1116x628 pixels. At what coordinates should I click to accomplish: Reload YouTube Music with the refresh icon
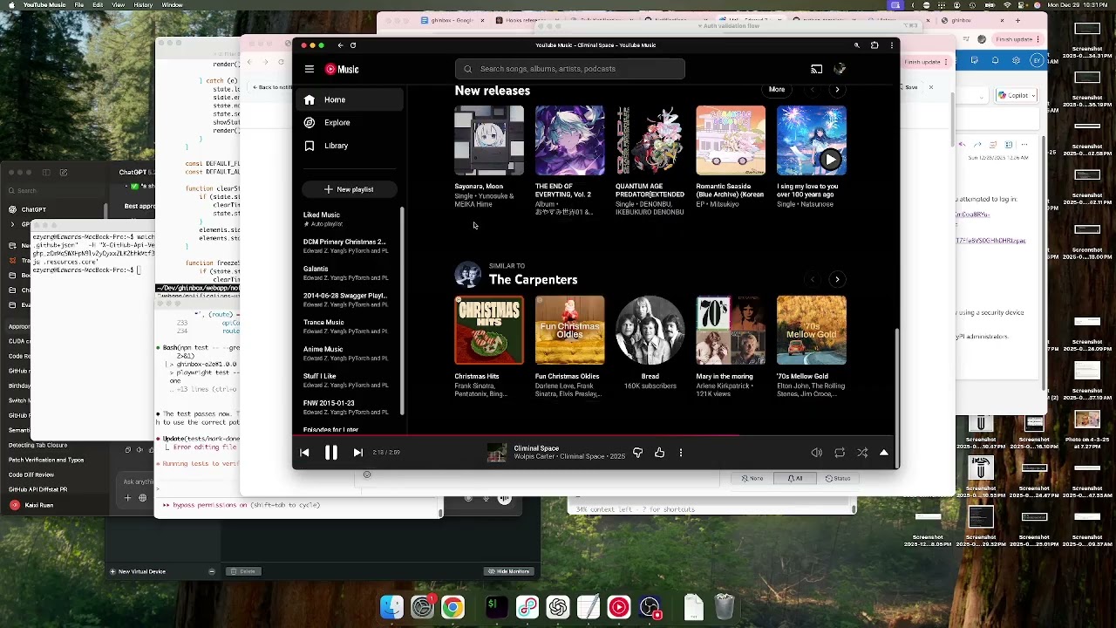click(352, 45)
